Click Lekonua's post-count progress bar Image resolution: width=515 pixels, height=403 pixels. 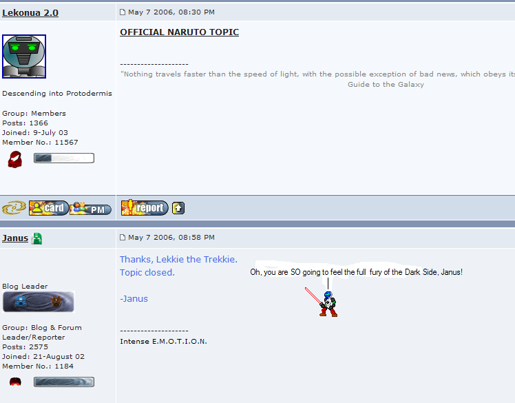tap(64, 158)
